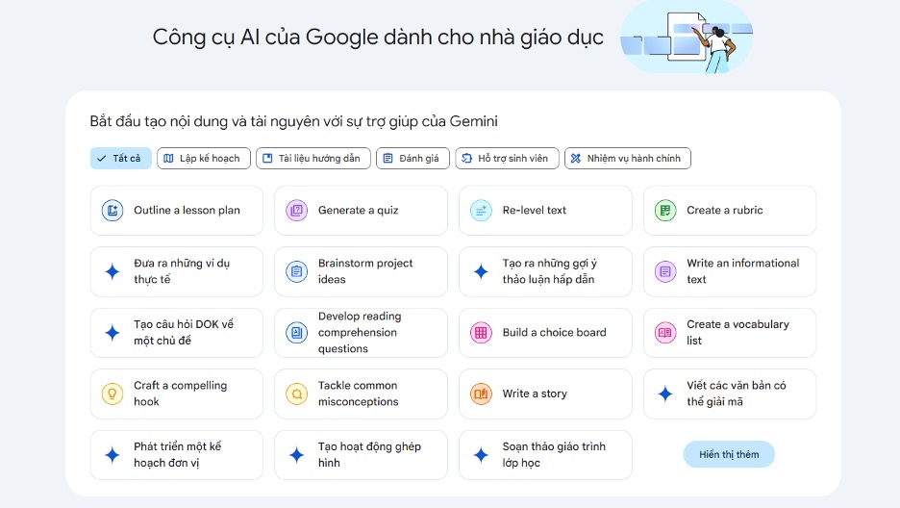
Task: Expand more tools with 'Hiển thị thêm'
Action: click(x=729, y=454)
